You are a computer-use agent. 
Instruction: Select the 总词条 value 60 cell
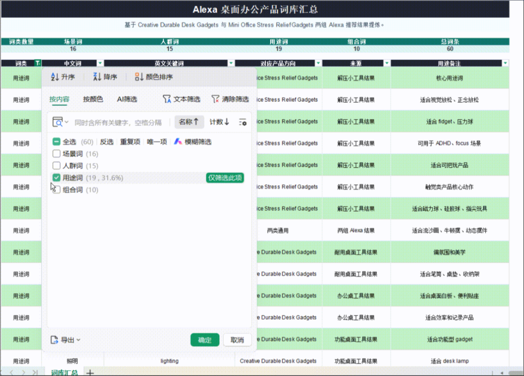coord(450,49)
